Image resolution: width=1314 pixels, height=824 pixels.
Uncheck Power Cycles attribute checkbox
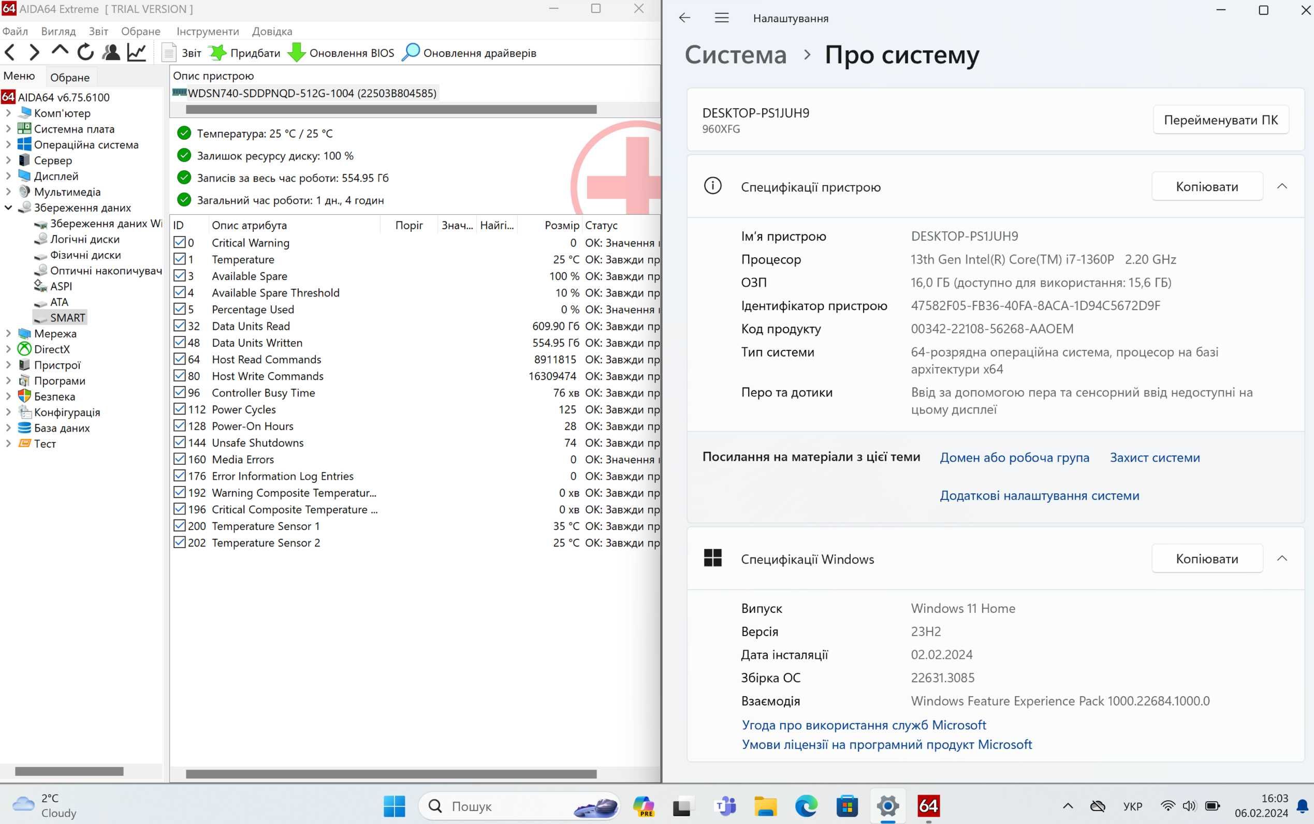[x=179, y=409]
